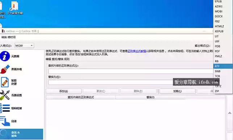Click the 添加(A) add button
The image size is (233, 140).
pos(64,91)
